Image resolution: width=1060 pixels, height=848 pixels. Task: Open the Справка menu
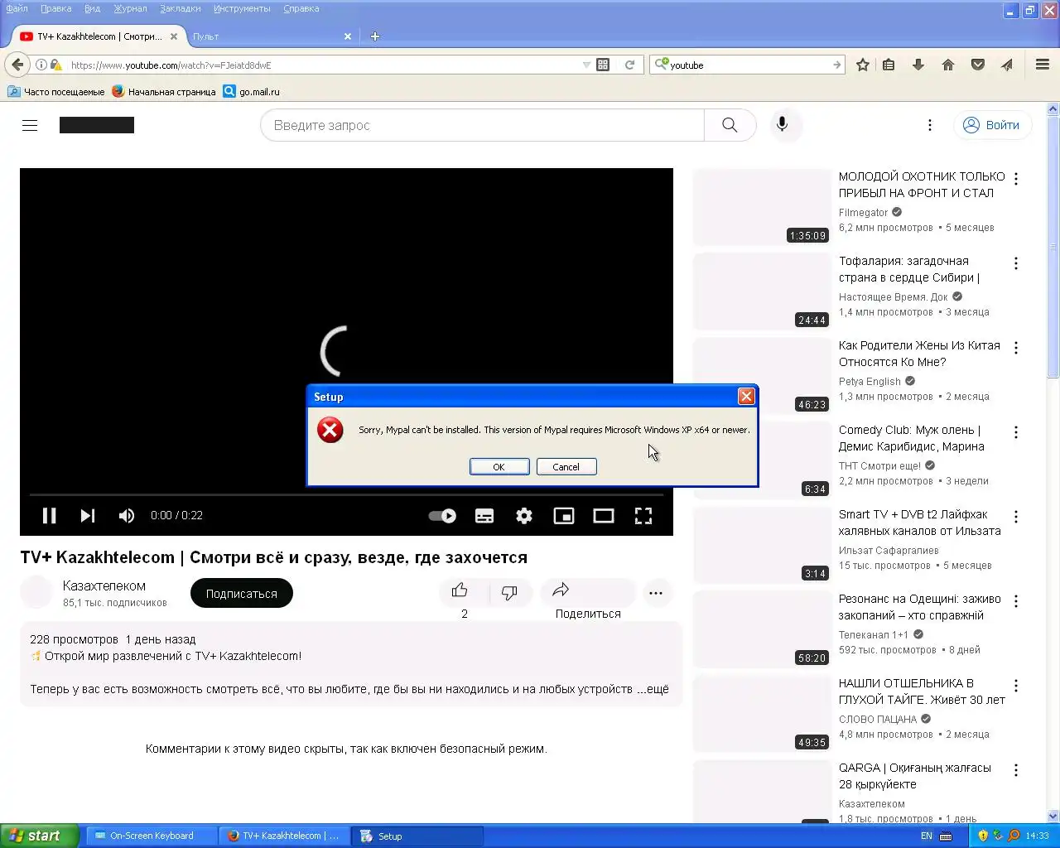301,8
